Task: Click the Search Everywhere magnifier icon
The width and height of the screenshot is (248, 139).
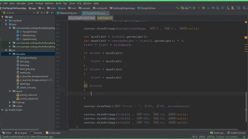Action: [244, 8]
